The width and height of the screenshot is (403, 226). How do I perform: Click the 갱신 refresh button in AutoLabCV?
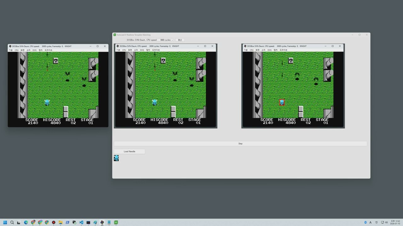[180, 40]
